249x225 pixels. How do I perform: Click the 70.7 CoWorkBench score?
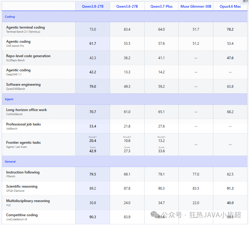93,112
